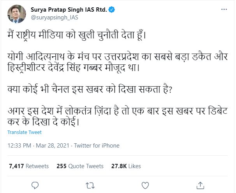Open the share tweet icon
The width and height of the screenshot is (236, 193).
[x=201, y=185]
